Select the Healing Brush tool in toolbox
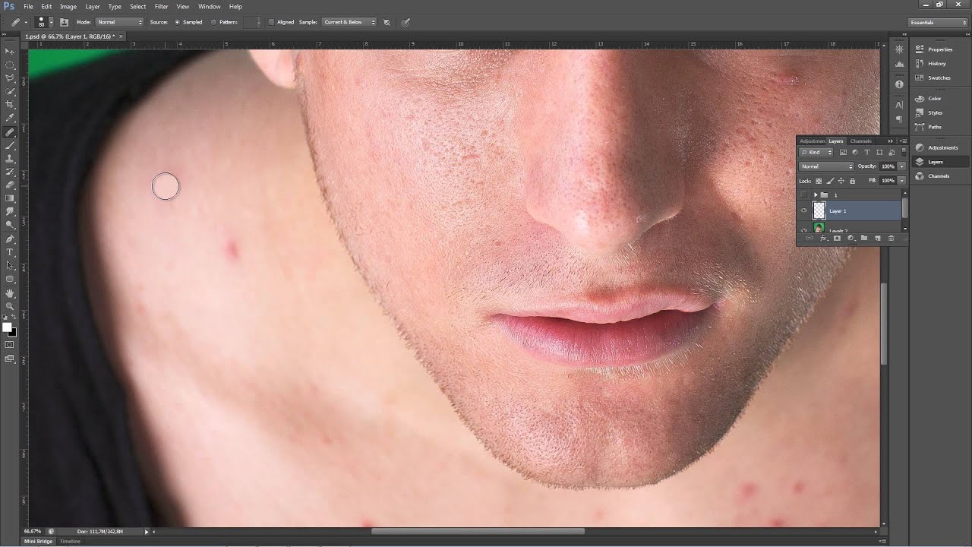This screenshot has height=547, width=972. 10,132
